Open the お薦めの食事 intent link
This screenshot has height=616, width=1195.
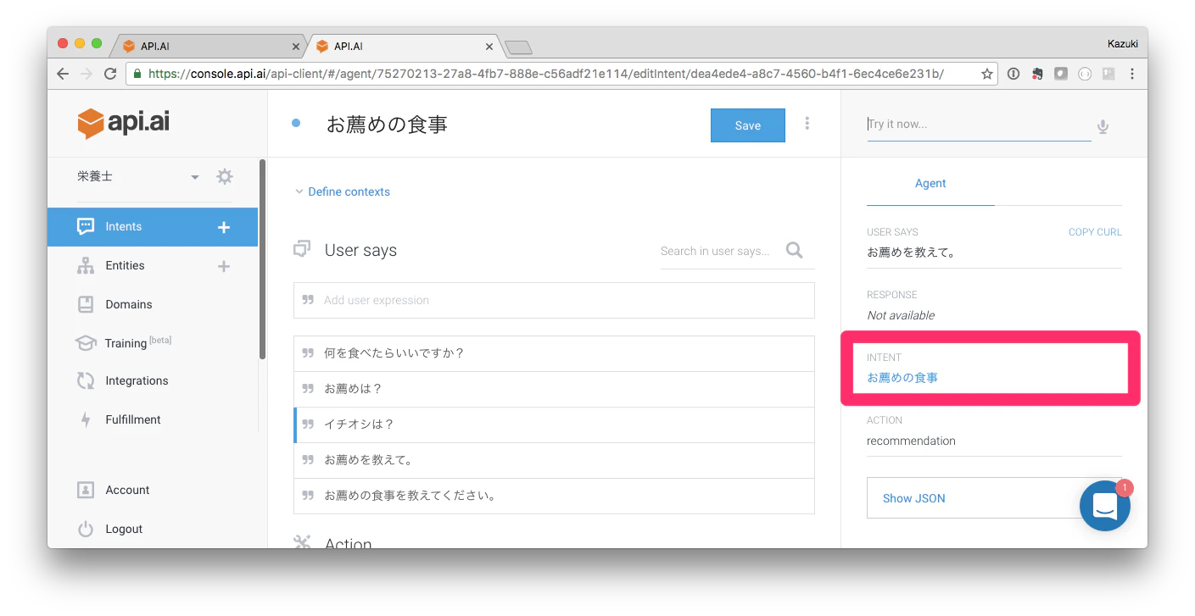pos(902,378)
